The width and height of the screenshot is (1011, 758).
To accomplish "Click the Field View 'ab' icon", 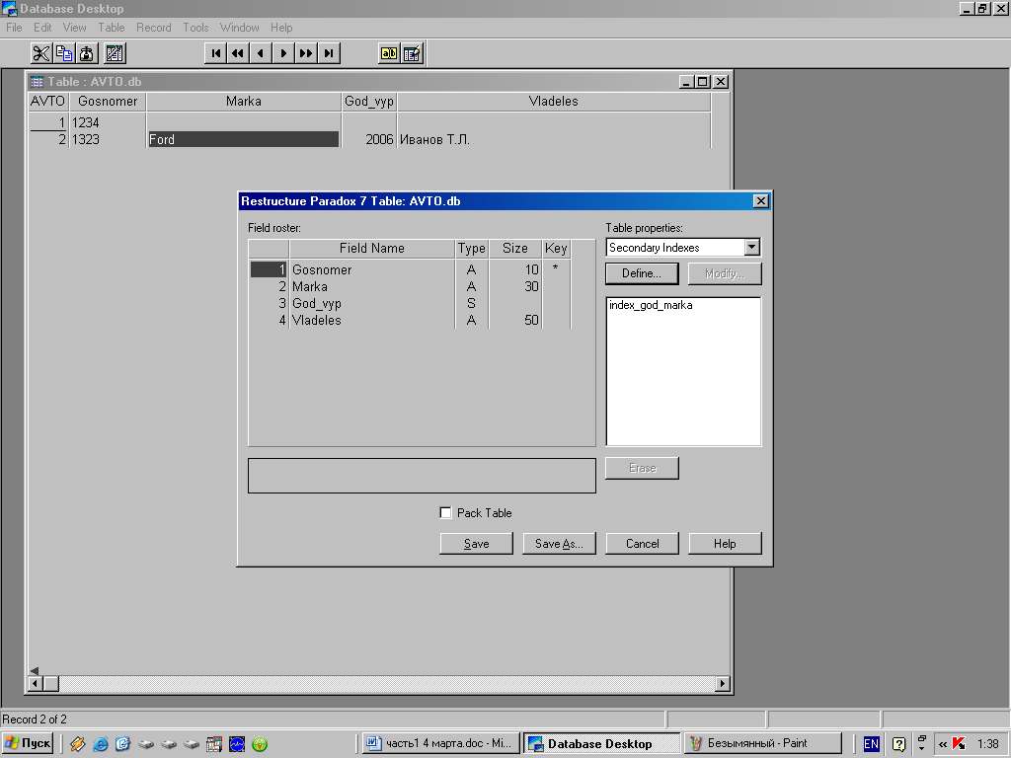I will click(x=389, y=53).
